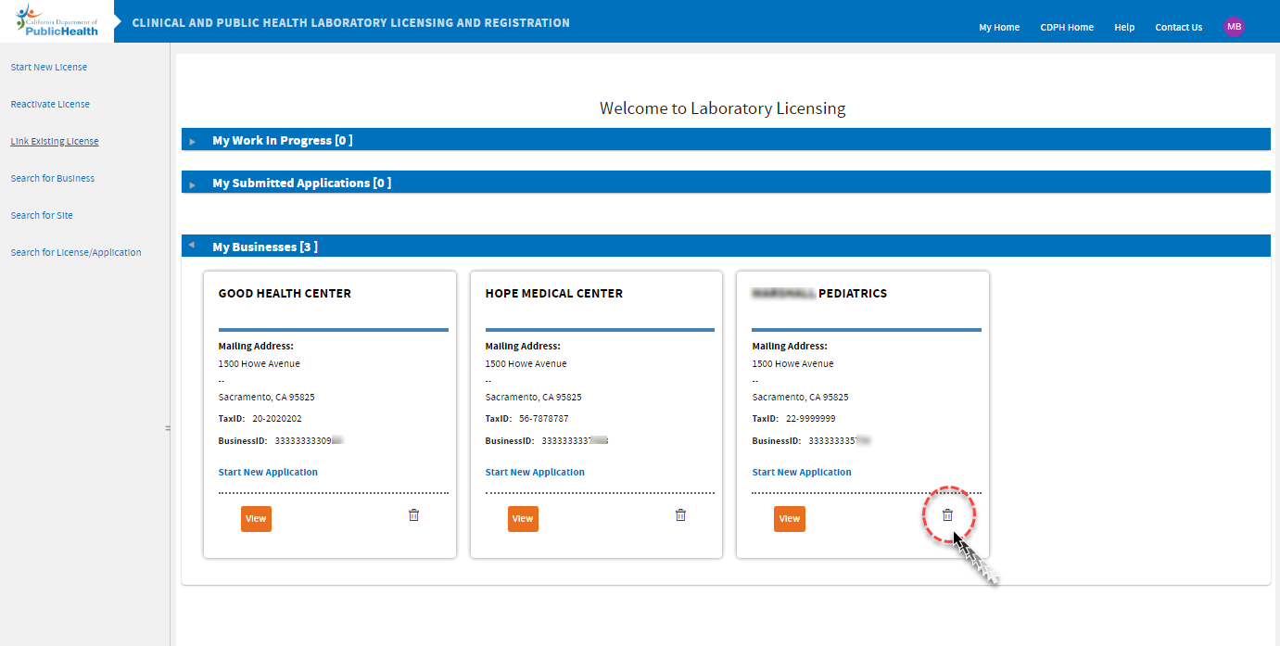View the Hope Medical Center business
The width and height of the screenshot is (1280, 646).
[x=523, y=519]
